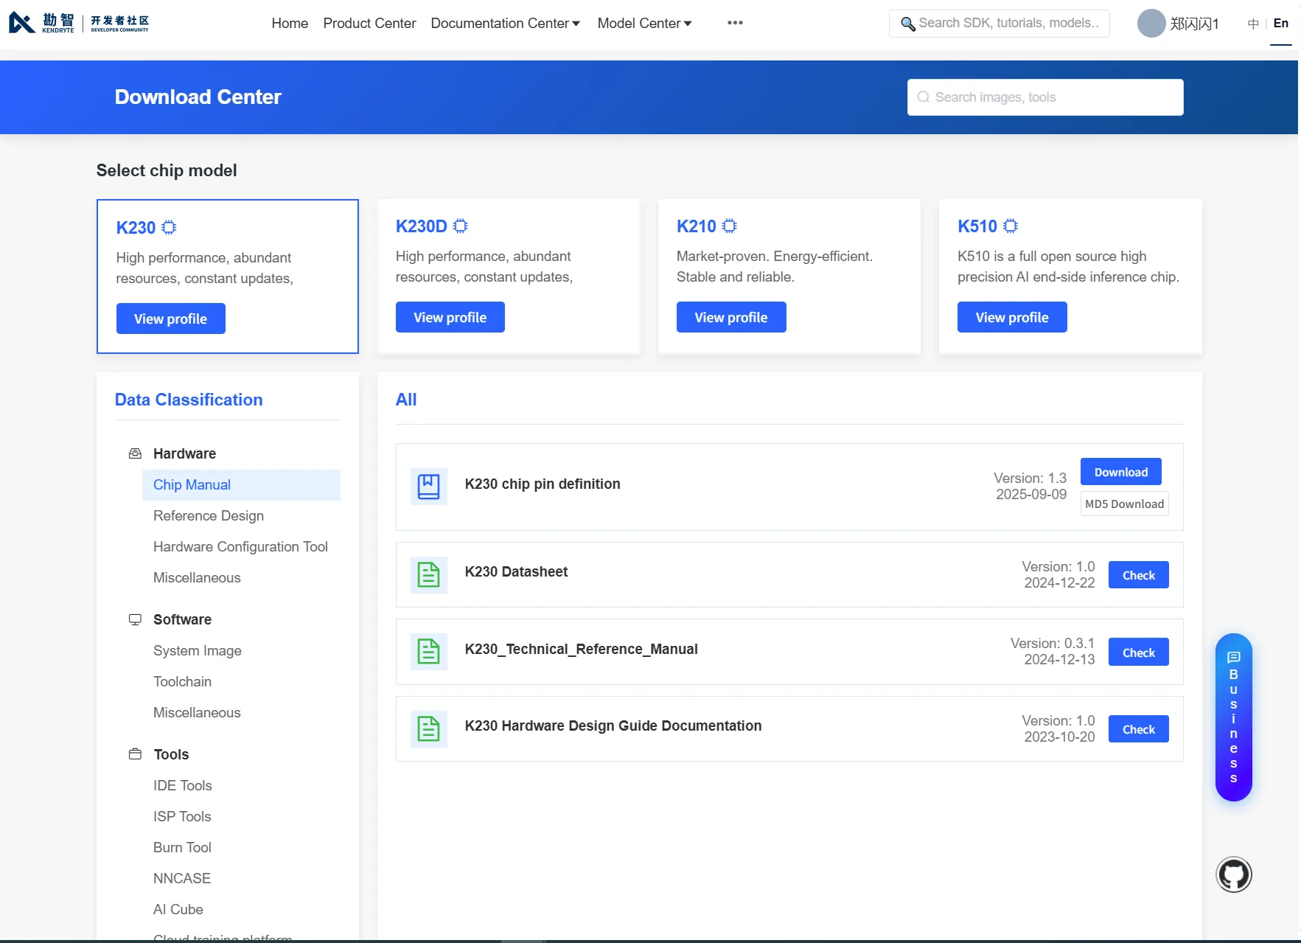This screenshot has height=943, width=1301.
Task: Go to the Home page
Action: coord(290,24)
